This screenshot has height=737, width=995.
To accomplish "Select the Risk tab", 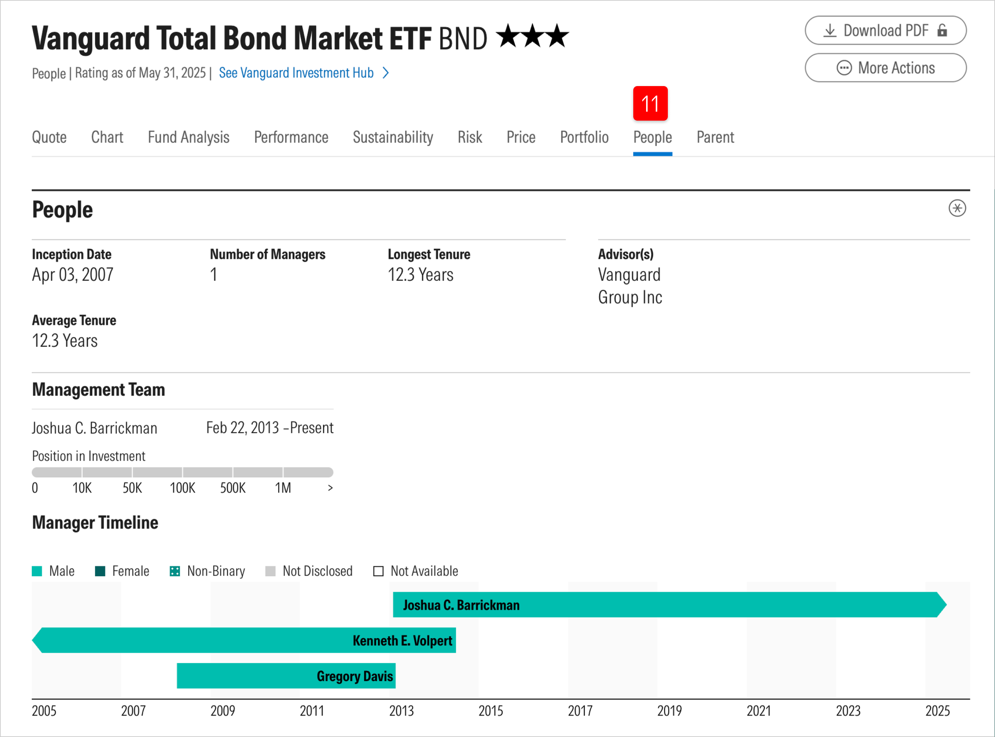I will pos(470,137).
